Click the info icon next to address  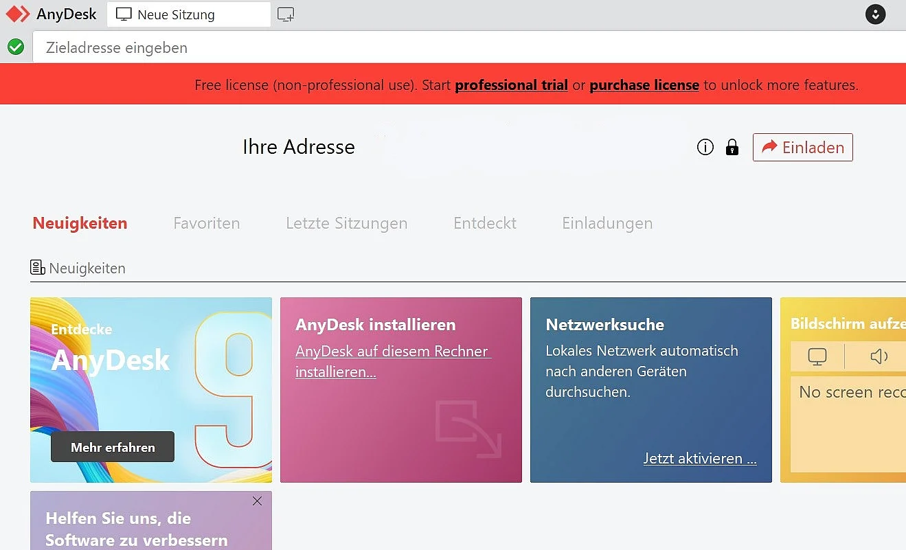click(x=705, y=147)
